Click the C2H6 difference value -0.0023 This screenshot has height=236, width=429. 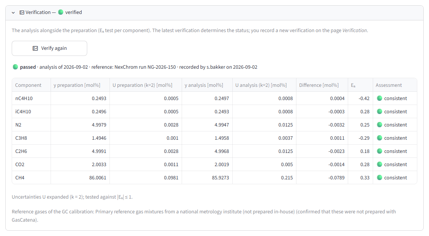point(336,151)
